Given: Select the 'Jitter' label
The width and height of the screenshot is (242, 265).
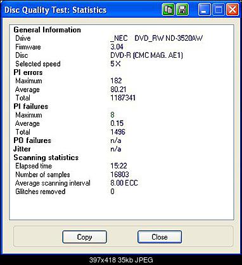Looking at the screenshot, I should [x=22, y=149].
